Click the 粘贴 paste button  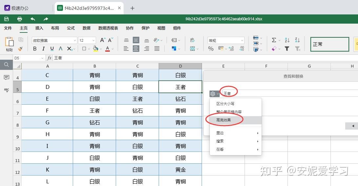(x=10, y=44)
